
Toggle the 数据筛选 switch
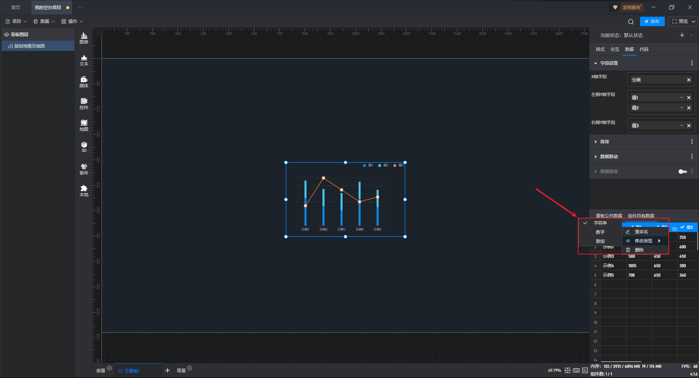pyautogui.click(x=683, y=172)
